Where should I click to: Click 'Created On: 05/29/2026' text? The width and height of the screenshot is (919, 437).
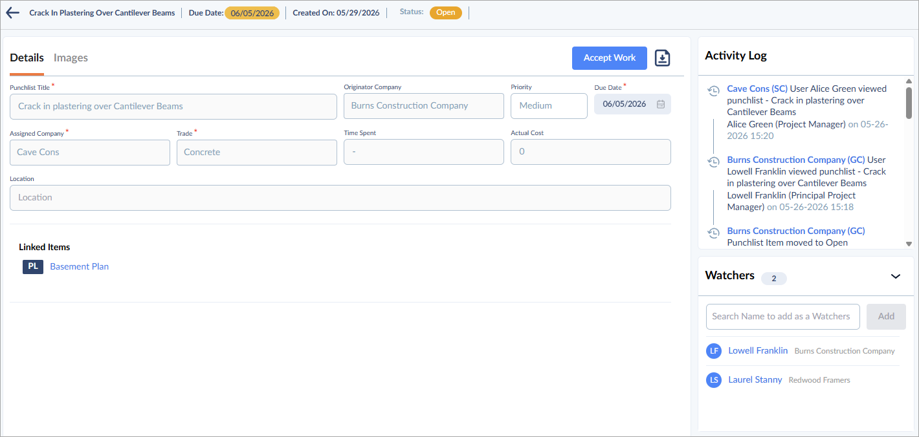point(336,13)
